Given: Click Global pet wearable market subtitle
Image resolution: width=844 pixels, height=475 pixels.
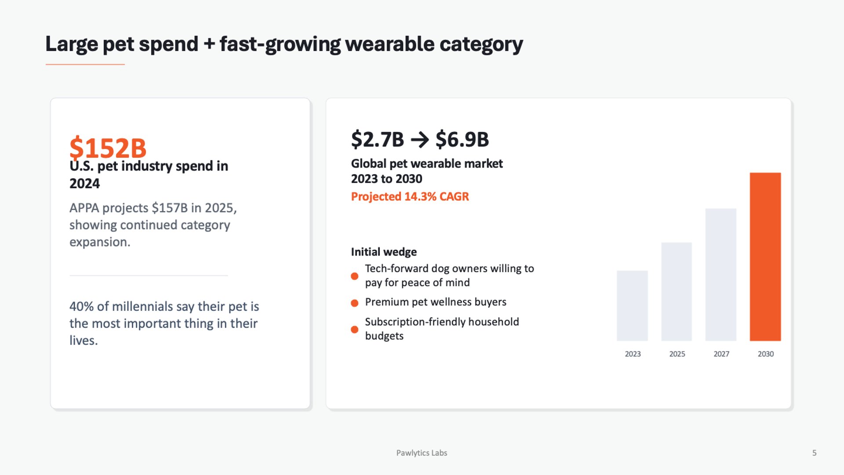Looking at the screenshot, I should [x=426, y=171].
